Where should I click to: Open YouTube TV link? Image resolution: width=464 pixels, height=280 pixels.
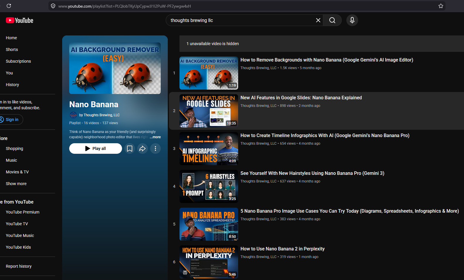[17, 224]
